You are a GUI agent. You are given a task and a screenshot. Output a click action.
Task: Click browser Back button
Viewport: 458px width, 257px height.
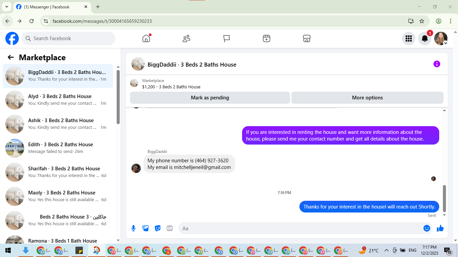click(7, 21)
